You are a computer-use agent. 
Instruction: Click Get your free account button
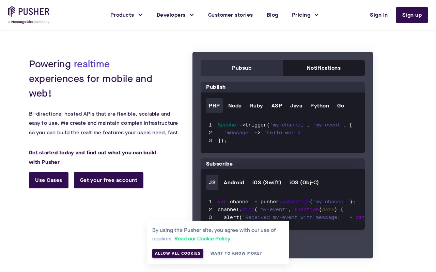coord(109,180)
